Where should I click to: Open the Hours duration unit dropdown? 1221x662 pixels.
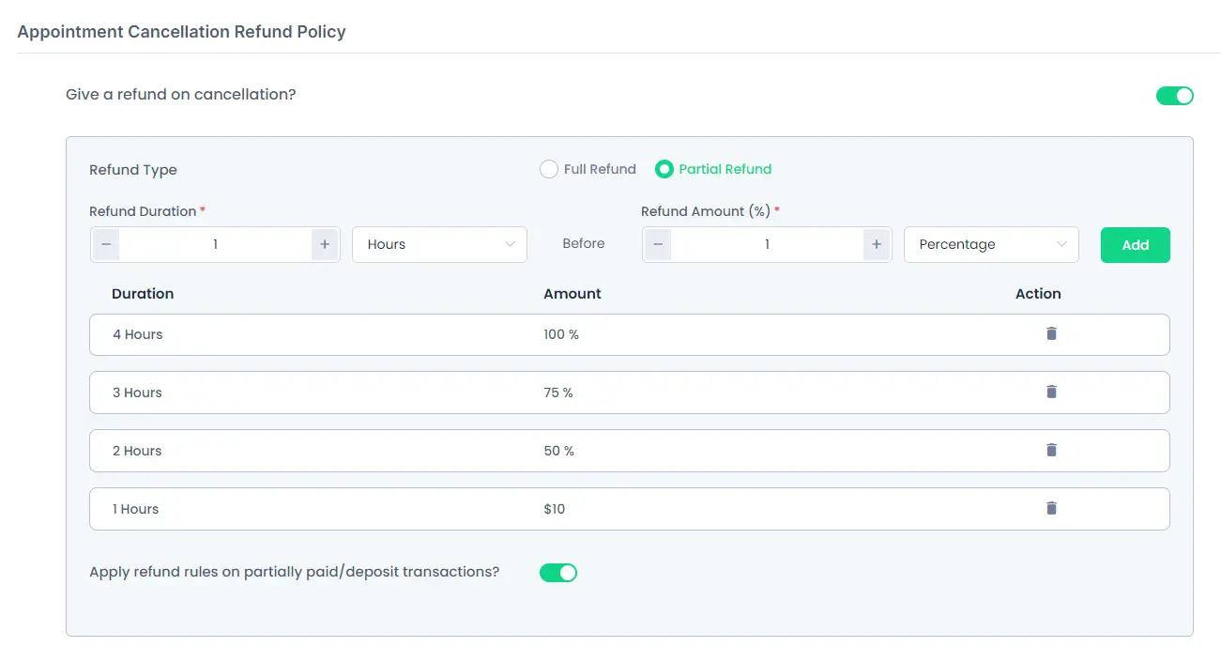click(x=439, y=244)
